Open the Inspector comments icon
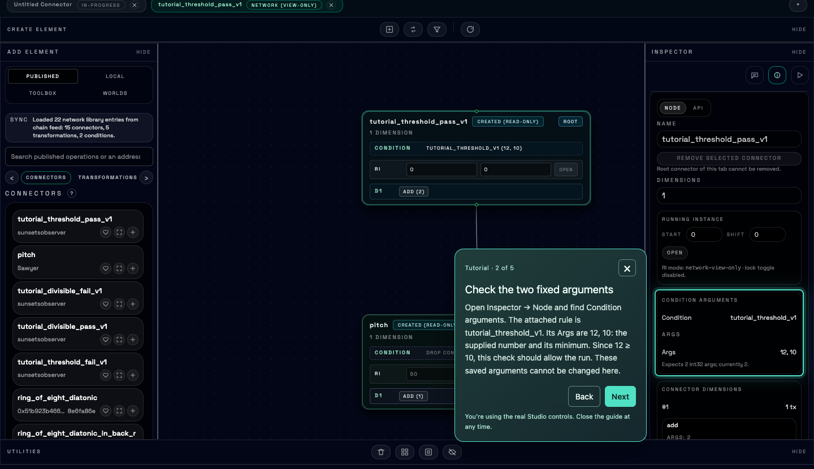 coord(755,75)
